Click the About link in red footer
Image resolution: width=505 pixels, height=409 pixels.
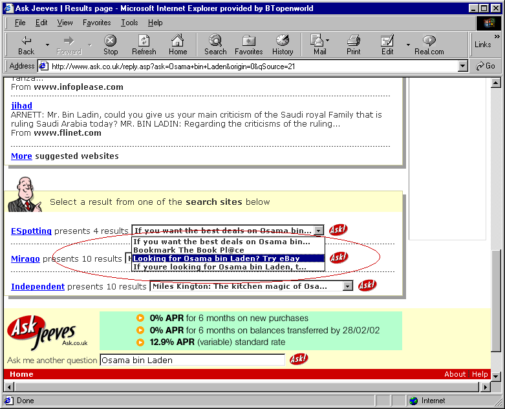click(455, 374)
